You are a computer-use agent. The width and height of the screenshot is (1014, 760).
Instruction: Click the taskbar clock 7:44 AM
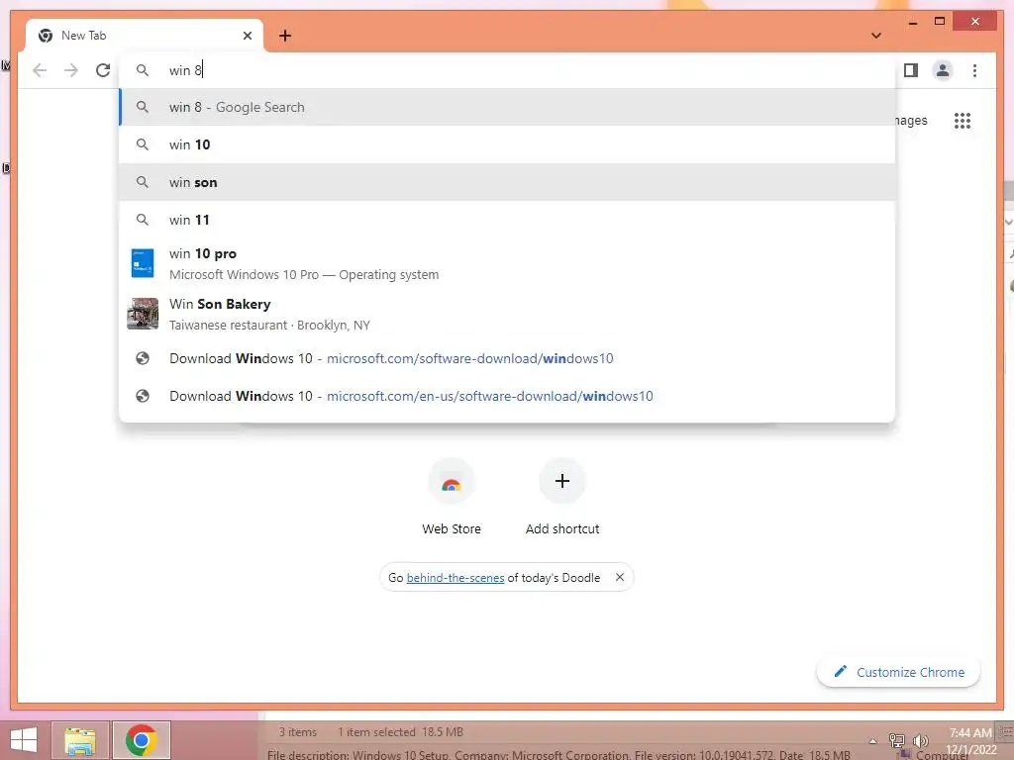click(x=970, y=733)
